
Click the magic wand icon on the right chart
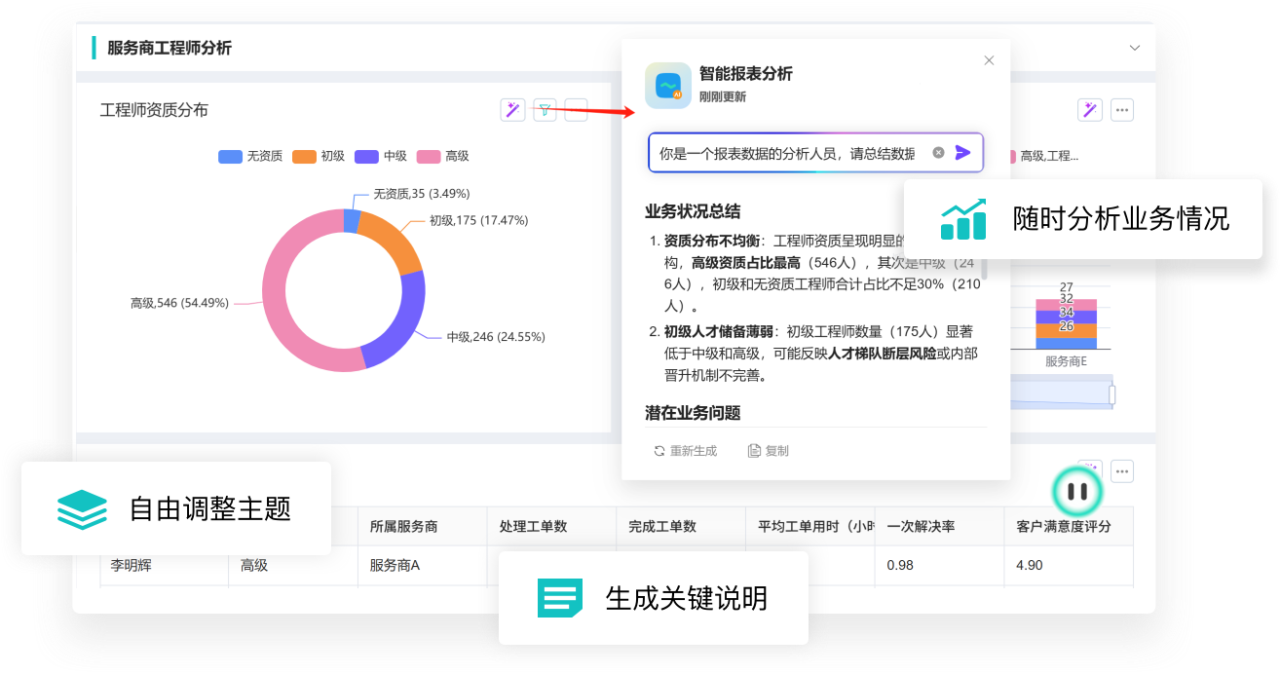[1090, 110]
